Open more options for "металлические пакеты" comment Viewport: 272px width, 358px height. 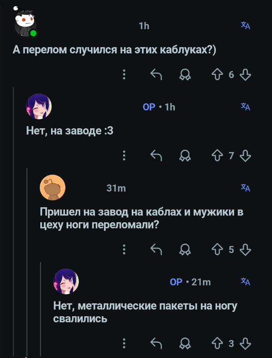(x=124, y=344)
